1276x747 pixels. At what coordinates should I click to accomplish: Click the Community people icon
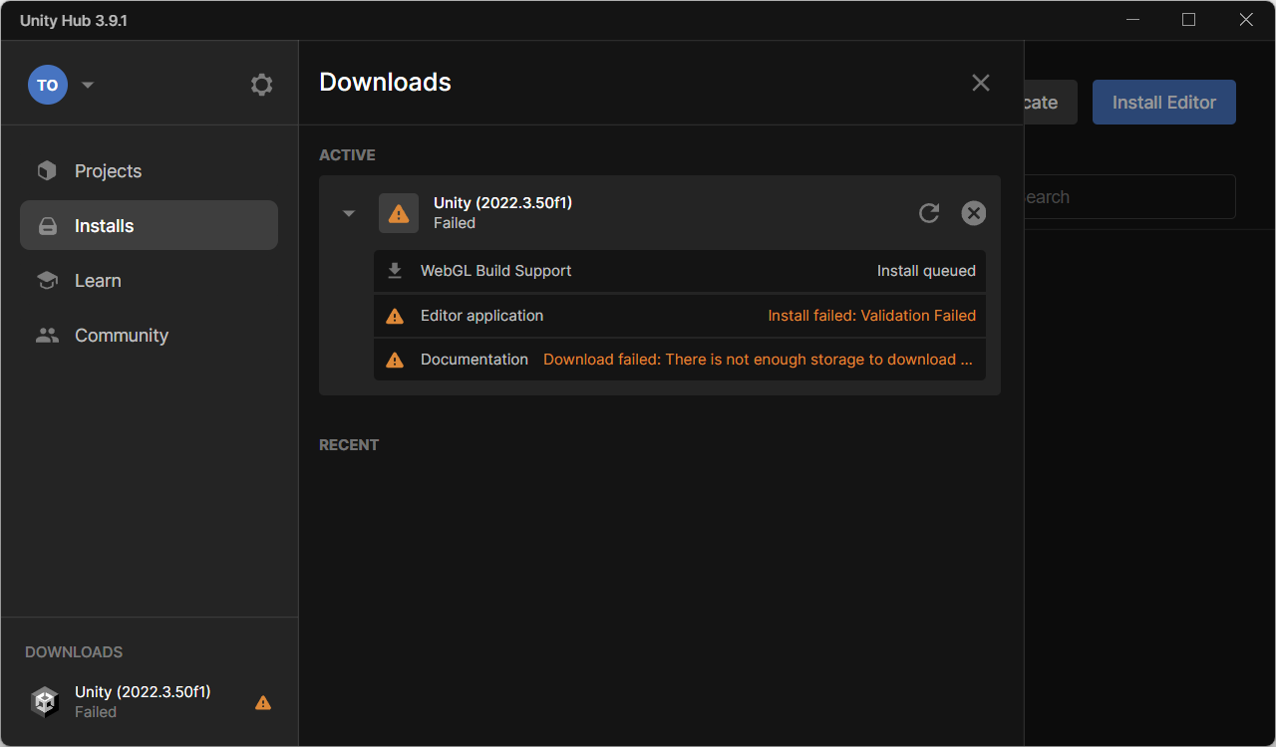click(x=47, y=336)
